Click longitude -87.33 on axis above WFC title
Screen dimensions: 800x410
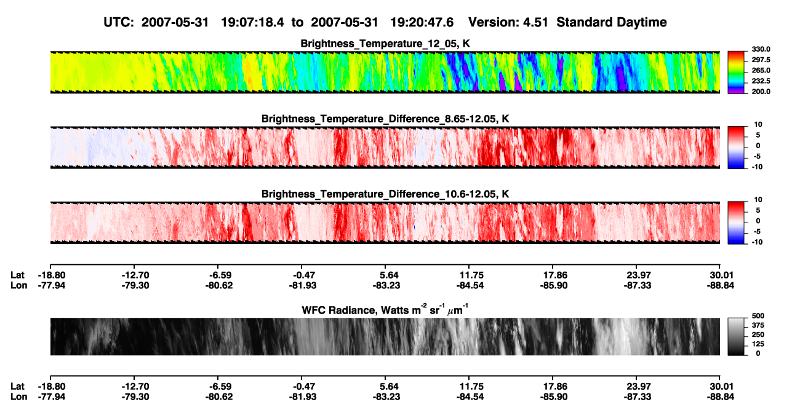636,285
